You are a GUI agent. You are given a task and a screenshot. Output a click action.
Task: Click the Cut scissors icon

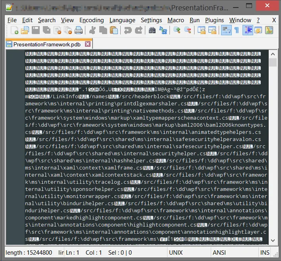(92, 30)
